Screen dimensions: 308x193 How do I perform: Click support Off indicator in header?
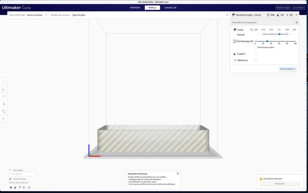280,15
